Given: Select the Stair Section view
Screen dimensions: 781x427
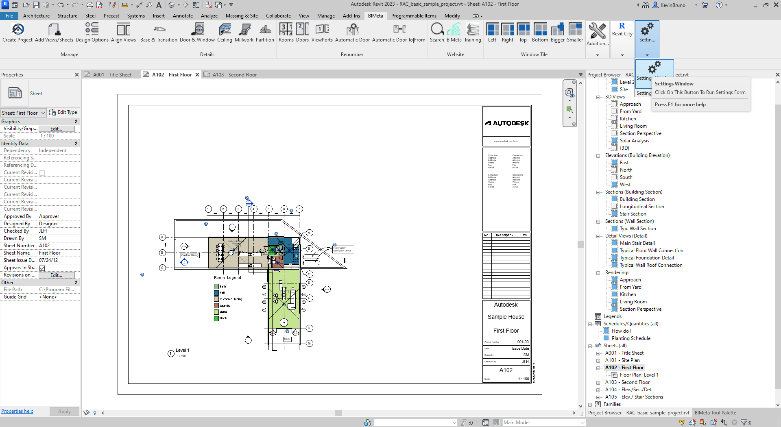Looking at the screenshot, I should pos(633,214).
